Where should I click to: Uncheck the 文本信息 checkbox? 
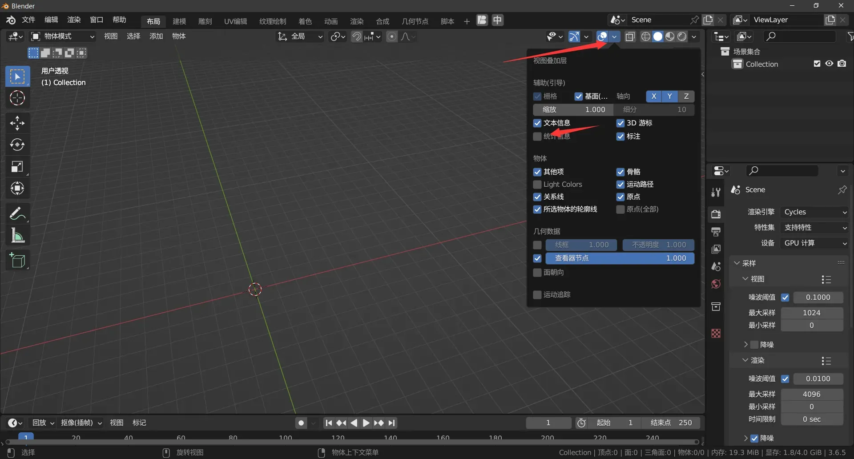tap(537, 123)
